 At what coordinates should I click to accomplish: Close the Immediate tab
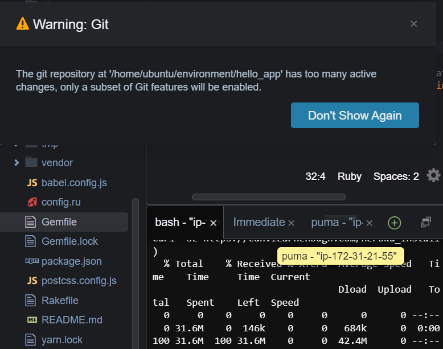pyautogui.click(x=292, y=223)
